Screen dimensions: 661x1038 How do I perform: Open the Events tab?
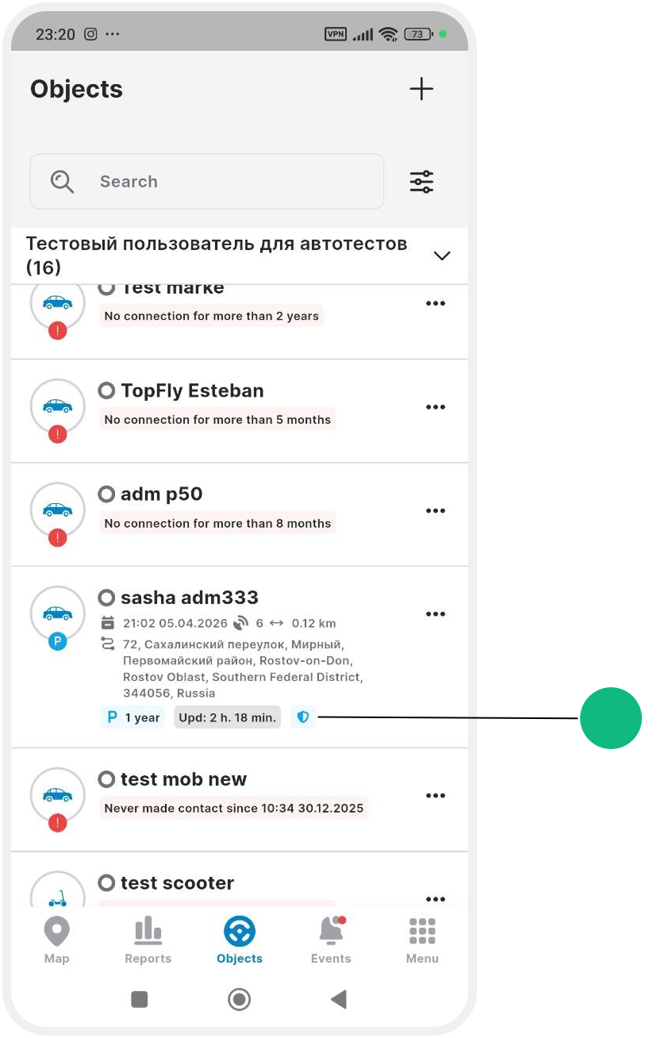tap(331, 940)
